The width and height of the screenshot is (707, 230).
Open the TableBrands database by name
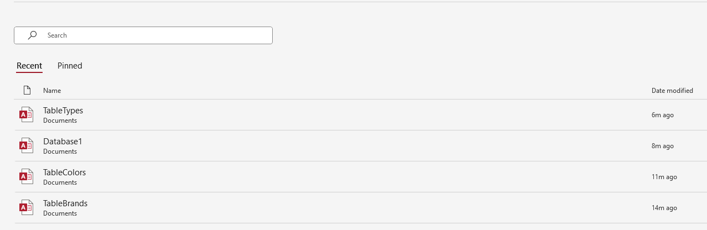point(65,203)
